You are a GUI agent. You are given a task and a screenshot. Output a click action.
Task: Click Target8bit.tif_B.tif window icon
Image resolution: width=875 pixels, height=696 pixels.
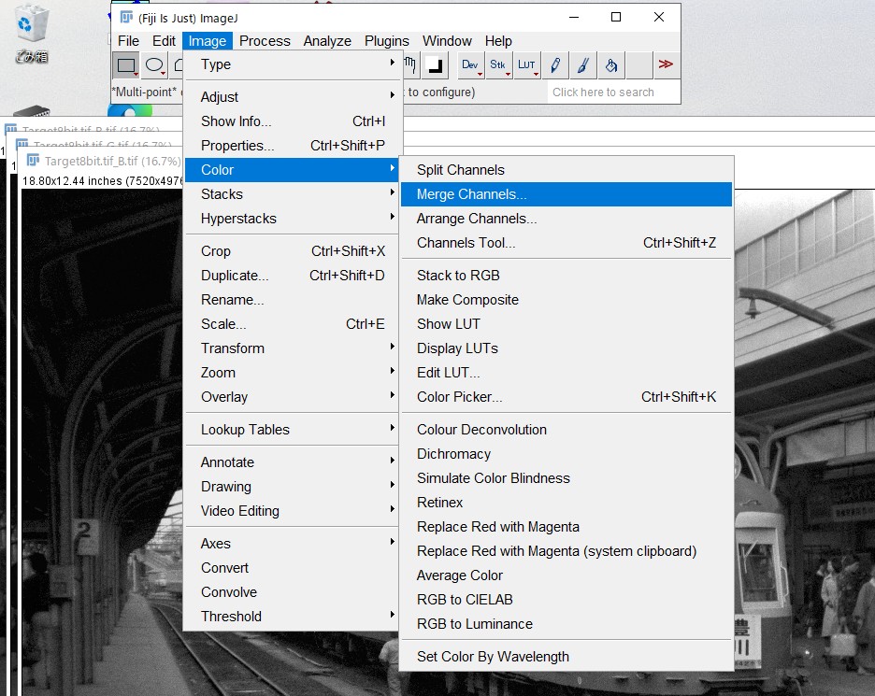tap(33, 162)
